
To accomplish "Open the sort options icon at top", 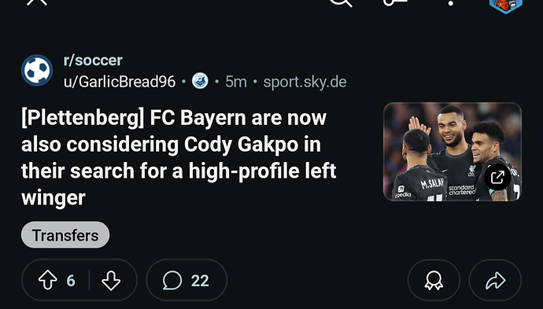I will tap(395, 2).
